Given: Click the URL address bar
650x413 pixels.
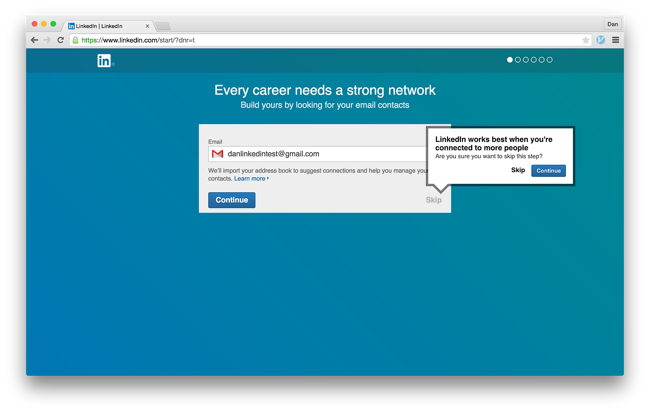Looking at the screenshot, I should coord(330,40).
